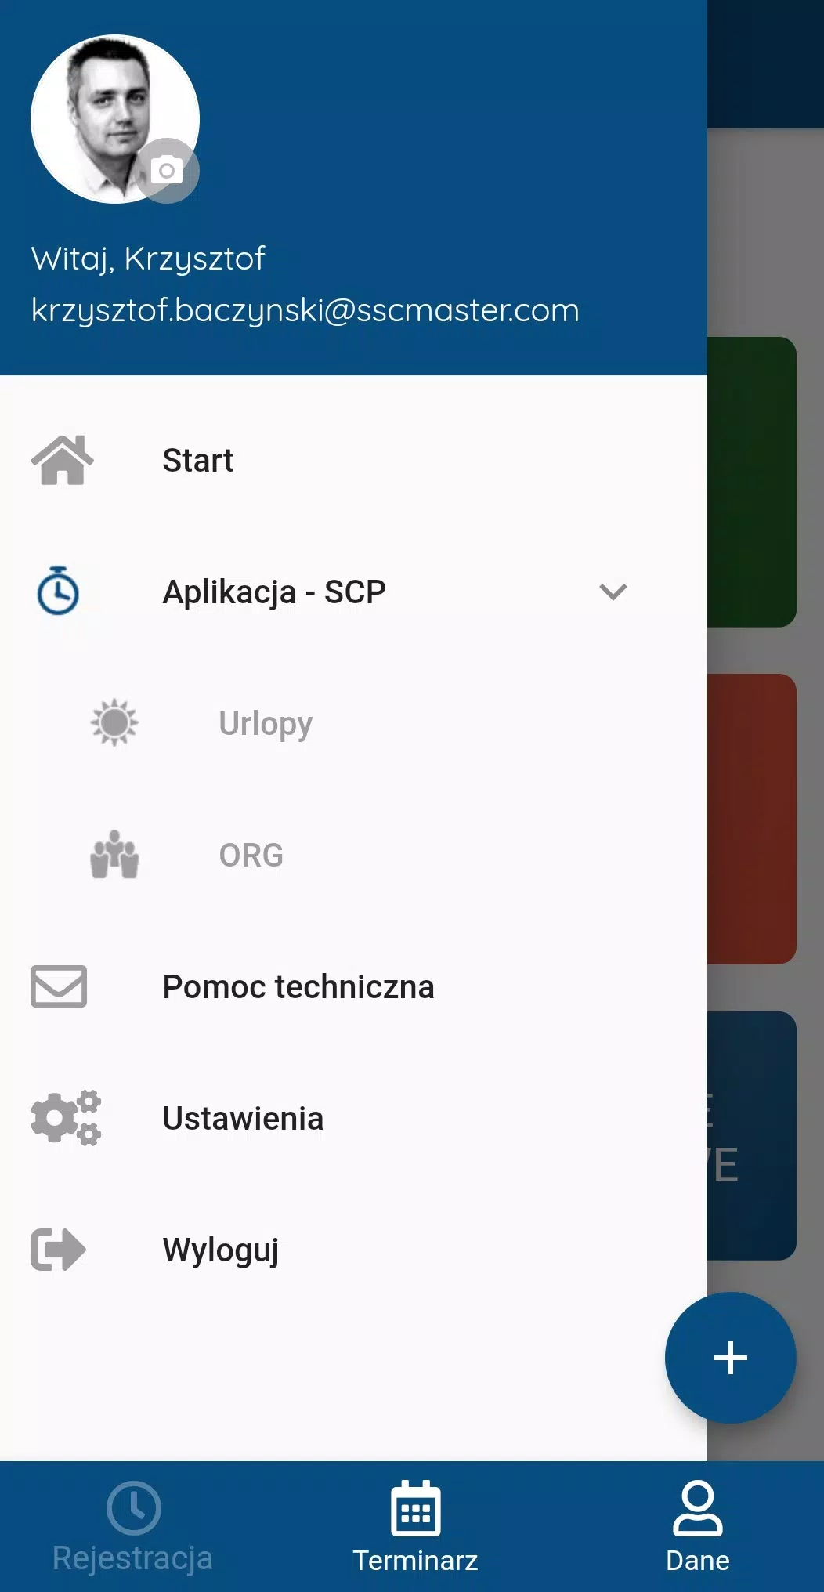The height and width of the screenshot is (1592, 824).
Task: Select Aplikacja - SCP menu label
Action: coord(274,592)
